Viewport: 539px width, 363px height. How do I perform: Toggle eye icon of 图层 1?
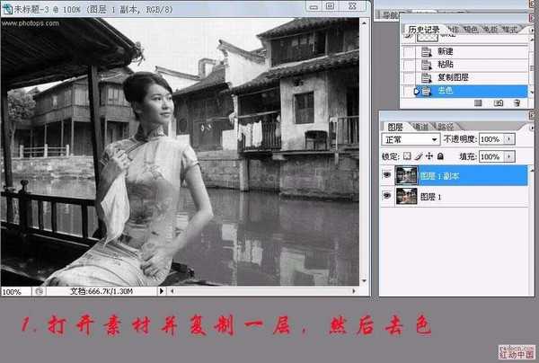coord(385,196)
